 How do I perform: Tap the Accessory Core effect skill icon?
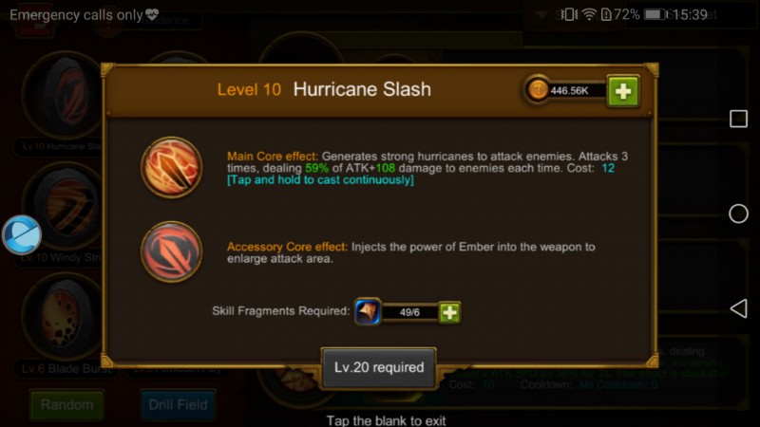[x=172, y=251]
